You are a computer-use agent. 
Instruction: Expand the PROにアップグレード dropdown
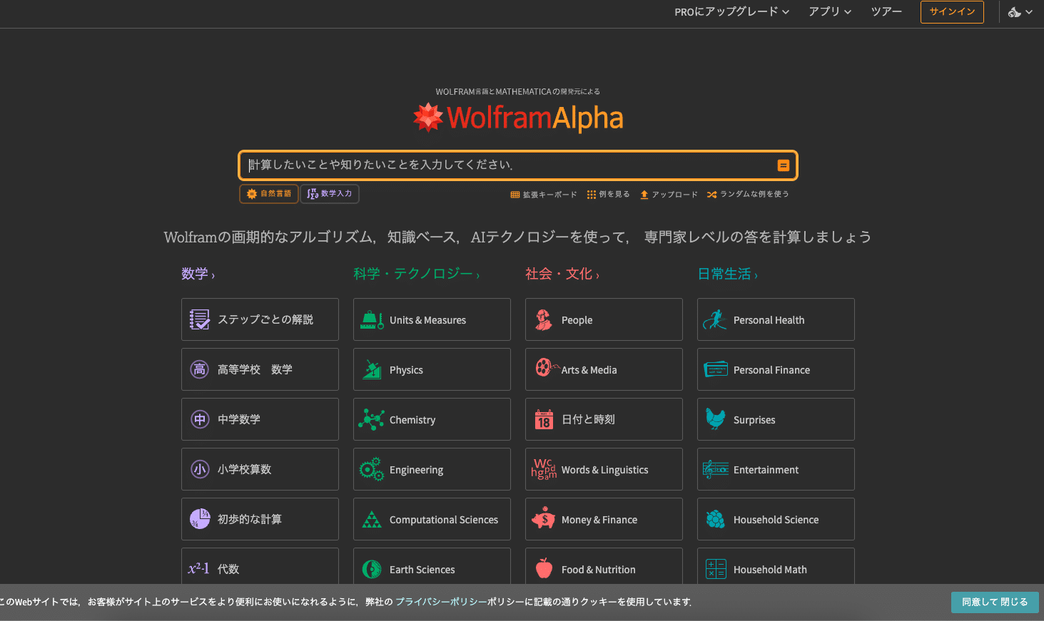click(731, 12)
